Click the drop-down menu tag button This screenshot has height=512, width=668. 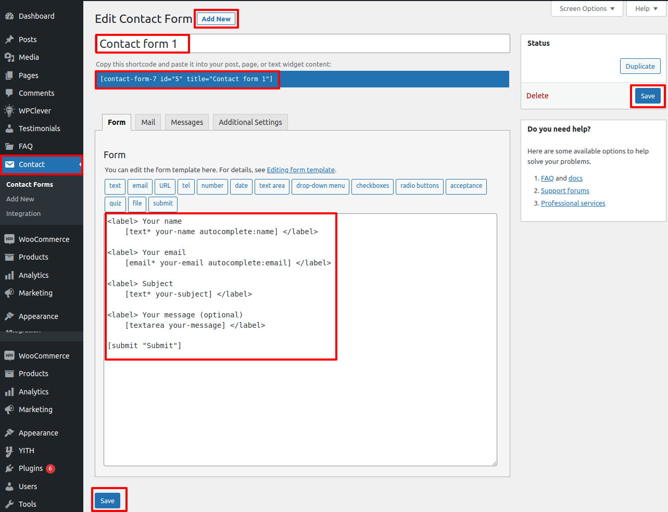coord(321,186)
